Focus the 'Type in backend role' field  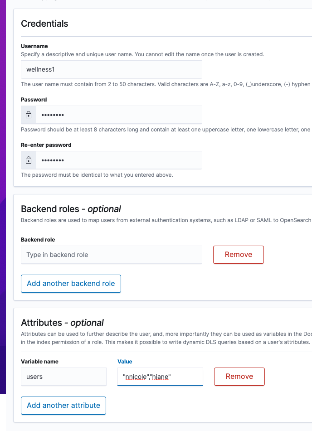[112, 255]
